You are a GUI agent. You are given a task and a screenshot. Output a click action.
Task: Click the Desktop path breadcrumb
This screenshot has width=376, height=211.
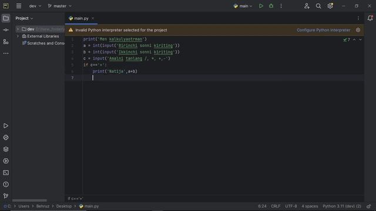pyautogui.click(x=64, y=206)
